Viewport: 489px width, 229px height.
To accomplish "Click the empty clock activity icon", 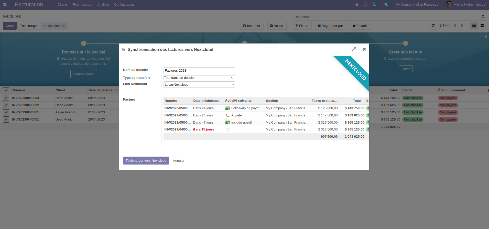I will (227, 130).
